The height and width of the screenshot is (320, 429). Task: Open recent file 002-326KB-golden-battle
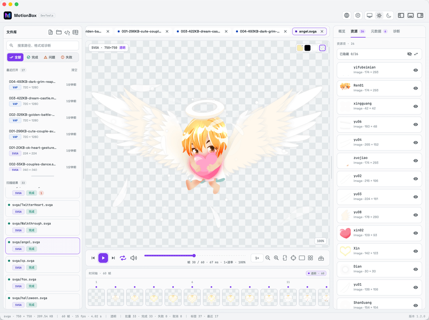pyautogui.click(x=43, y=118)
